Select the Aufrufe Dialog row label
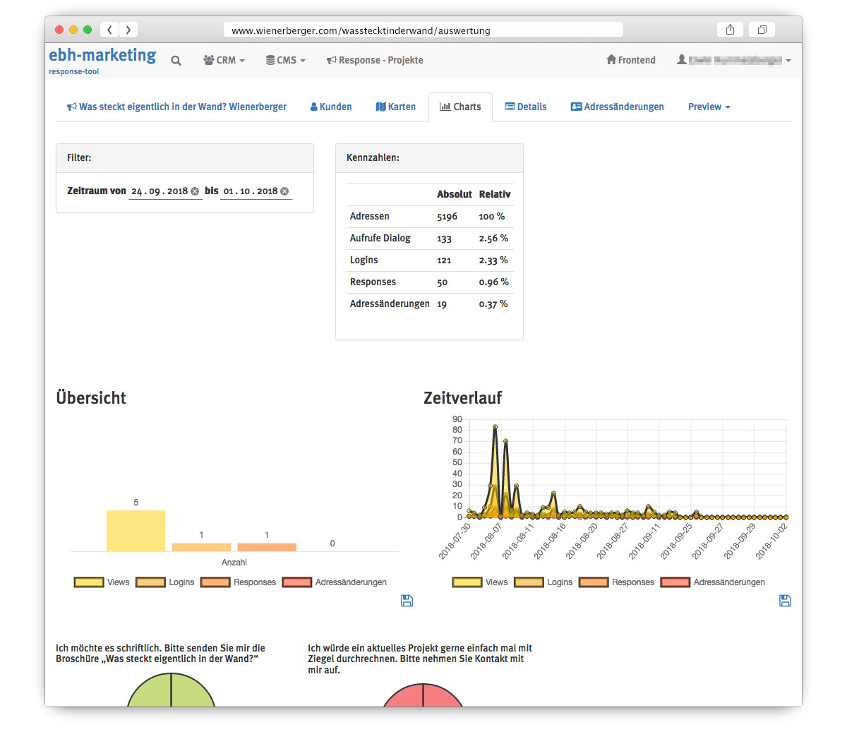The image size is (847, 739). pos(380,239)
